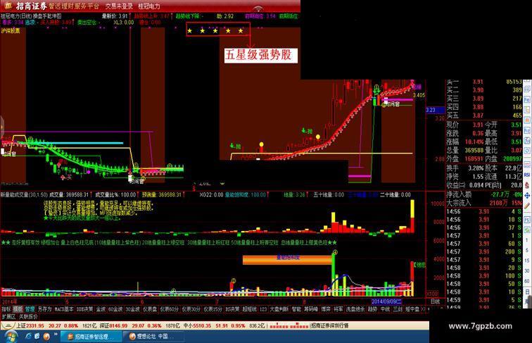Viewport: 532px width, 343px height.
Task: Switch to the 理想论坛 browser taskbar button
Action: [x=153, y=337]
